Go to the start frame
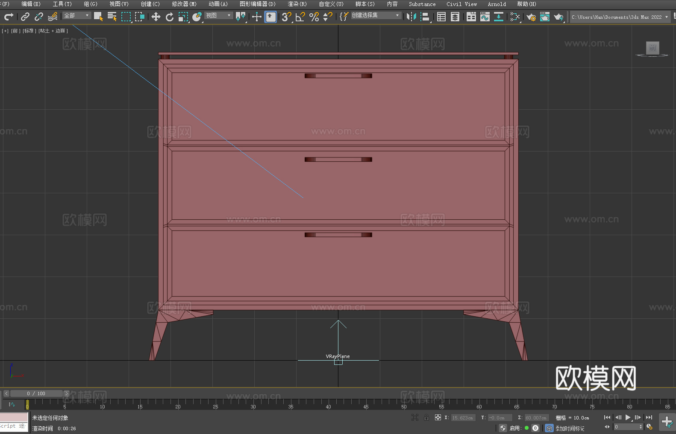This screenshot has height=434, width=676. click(607, 417)
